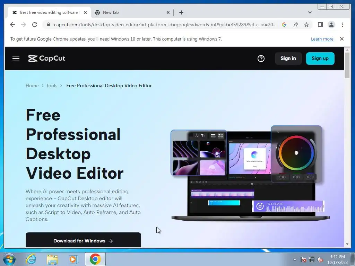Click the Chrome taskbar icon
Viewport: 355px width, 266px height.
[x=95, y=259]
